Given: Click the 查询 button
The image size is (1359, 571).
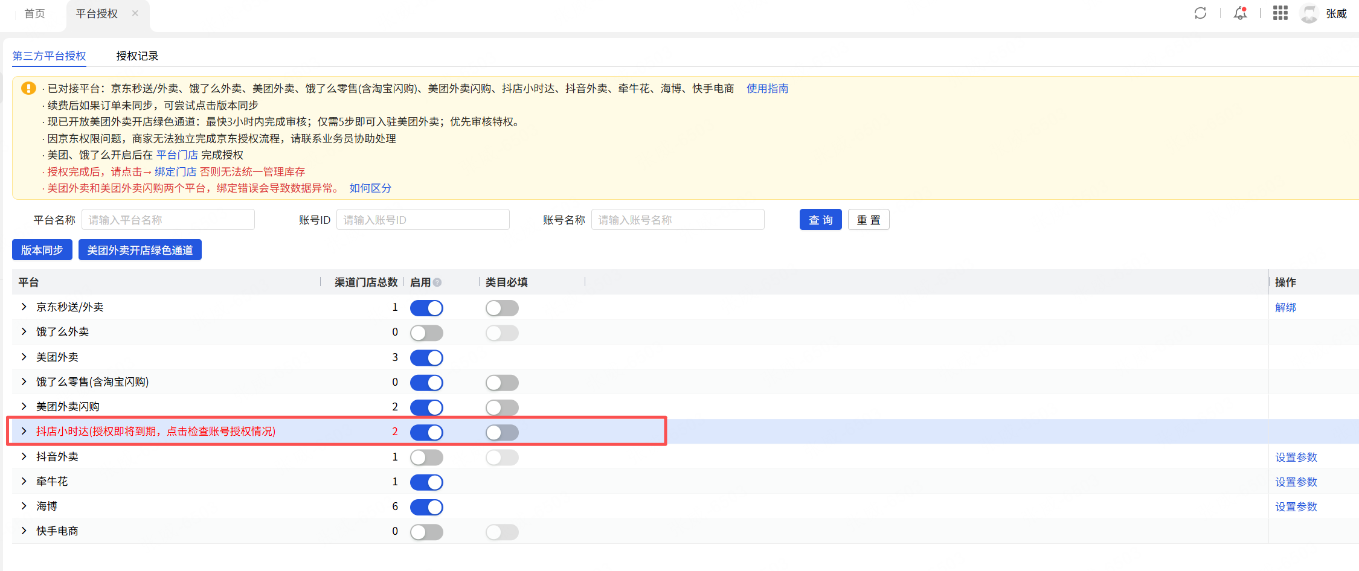Looking at the screenshot, I should click(820, 220).
